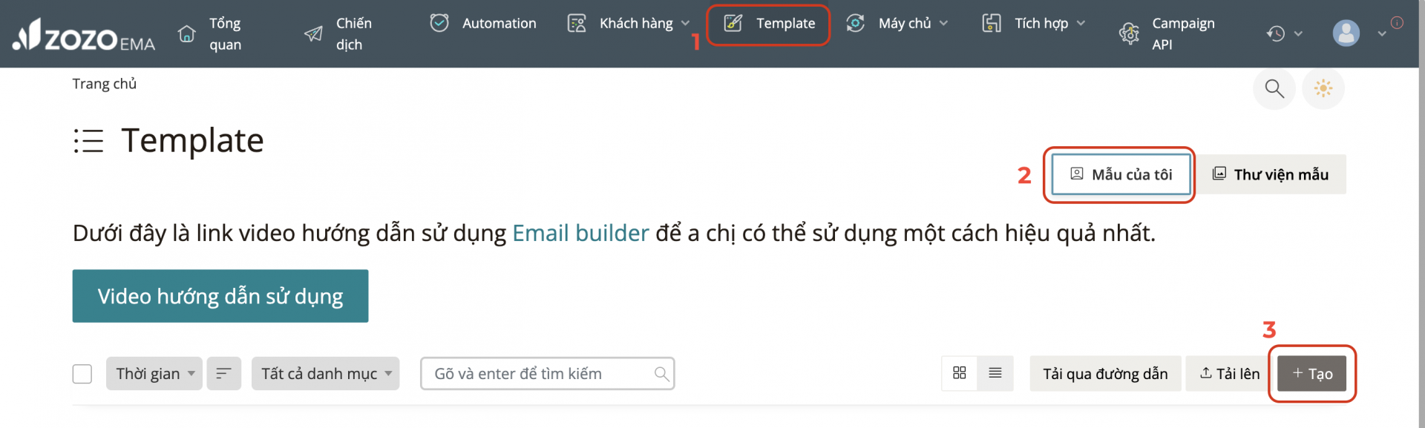The height and width of the screenshot is (428, 1425).
Task: Go to Trang chủ breadcrumb
Action: pyautogui.click(x=105, y=84)
